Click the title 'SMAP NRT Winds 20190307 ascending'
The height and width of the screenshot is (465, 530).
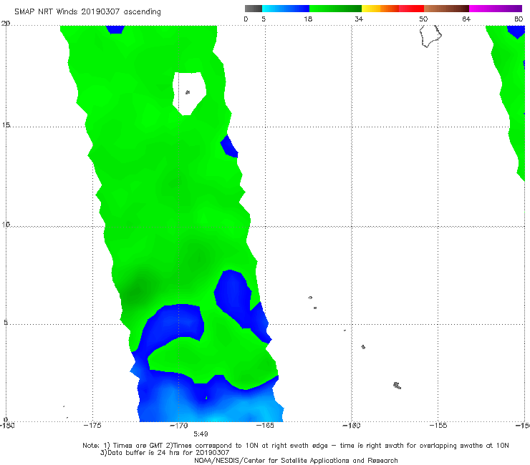(x=87, y=12)
